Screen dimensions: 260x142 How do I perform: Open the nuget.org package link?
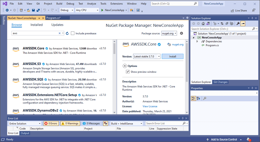pyautogui.click(x=177, y=44)
